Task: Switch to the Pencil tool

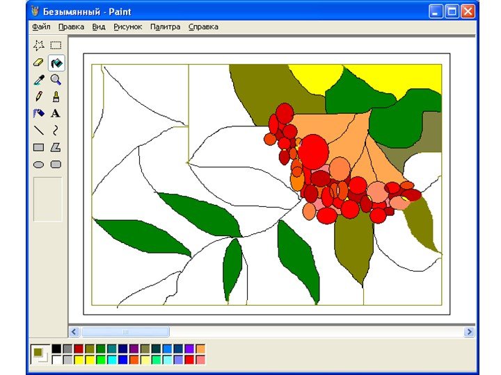Action: click(x=39, y=97)
